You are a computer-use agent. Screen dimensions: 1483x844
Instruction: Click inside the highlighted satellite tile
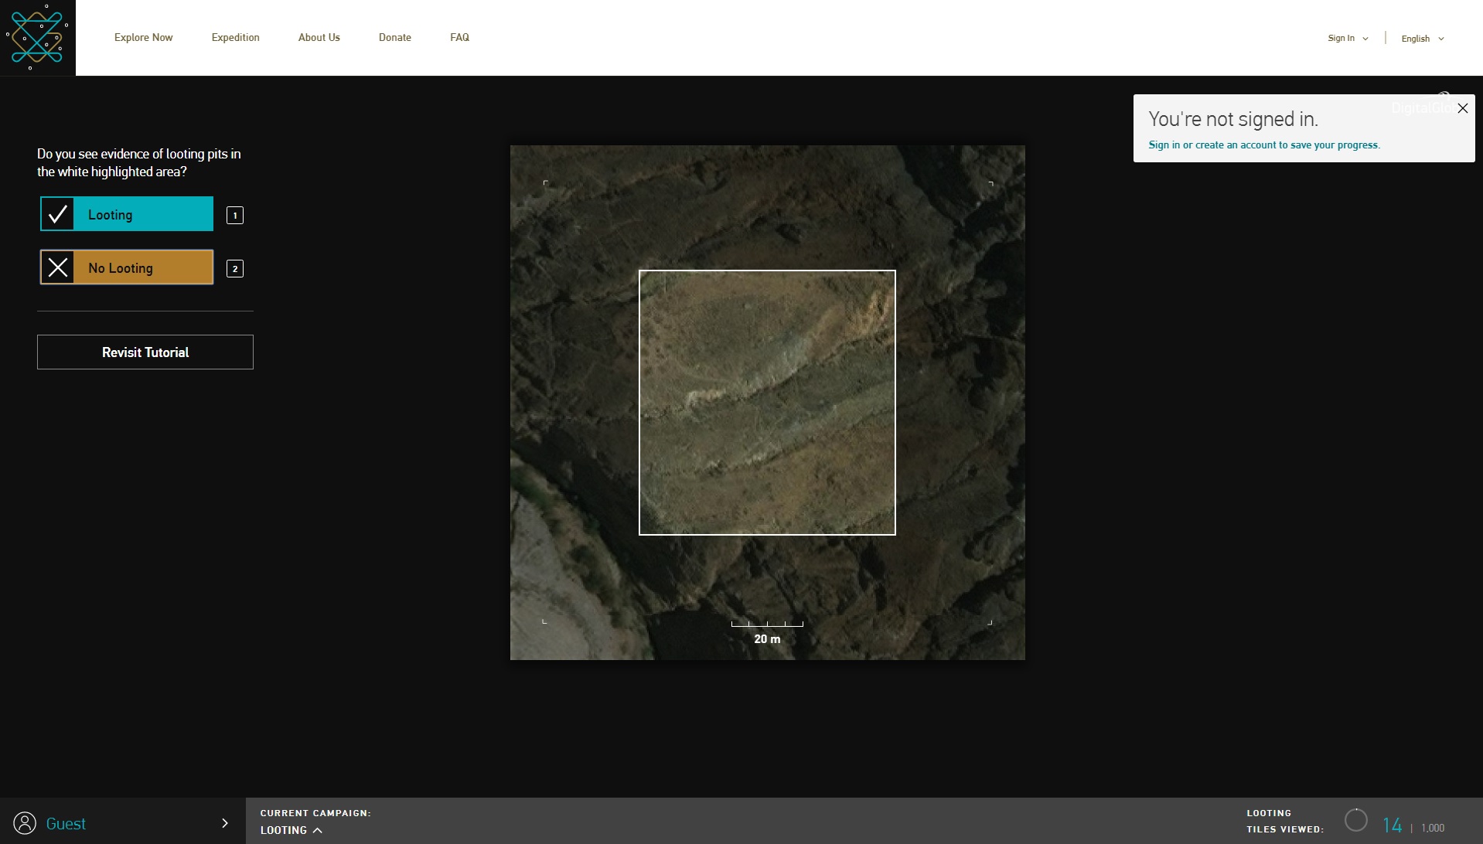(767, 402)
